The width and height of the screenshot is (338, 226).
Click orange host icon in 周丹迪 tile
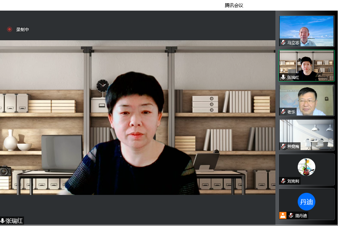(x=283, y=215)
